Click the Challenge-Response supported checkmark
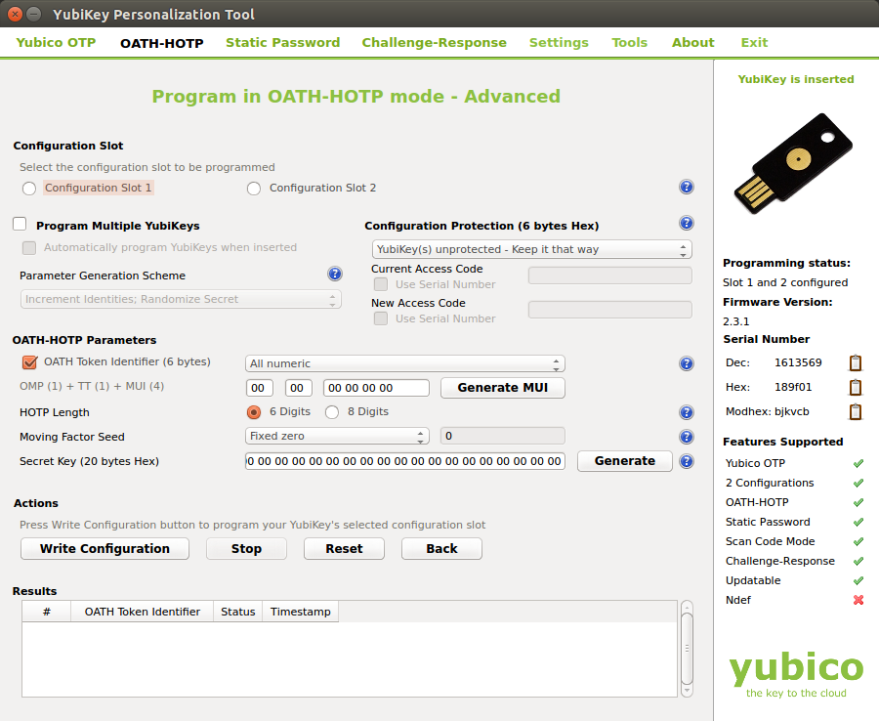The width and height of the screenshot is (879, 721). pos(858,562)
